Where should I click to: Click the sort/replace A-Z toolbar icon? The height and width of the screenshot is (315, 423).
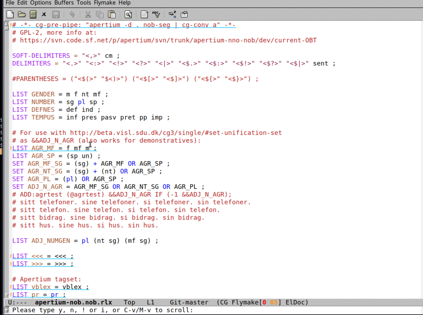pos(172,14)
